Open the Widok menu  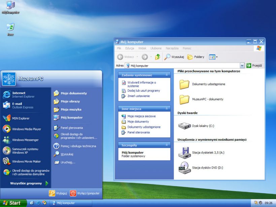point(142,48)
